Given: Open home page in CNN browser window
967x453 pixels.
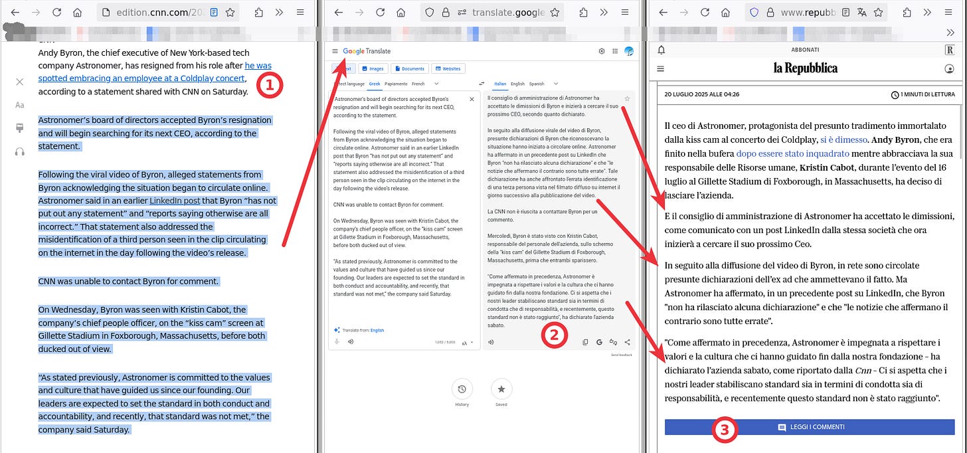Looking at the screenshot, I should coord(77,12).
